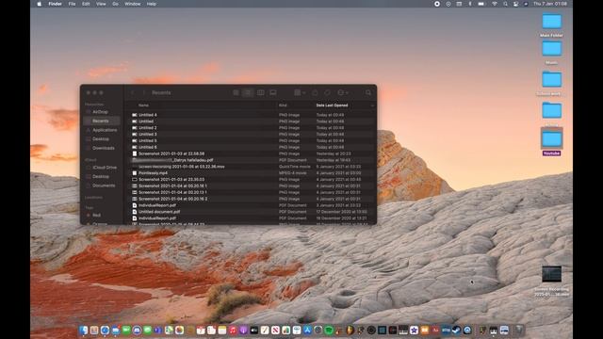Sort by Date Last Opened column header
Image resolution: width=603 pixels, height=339 pixels.
(332, 105)
